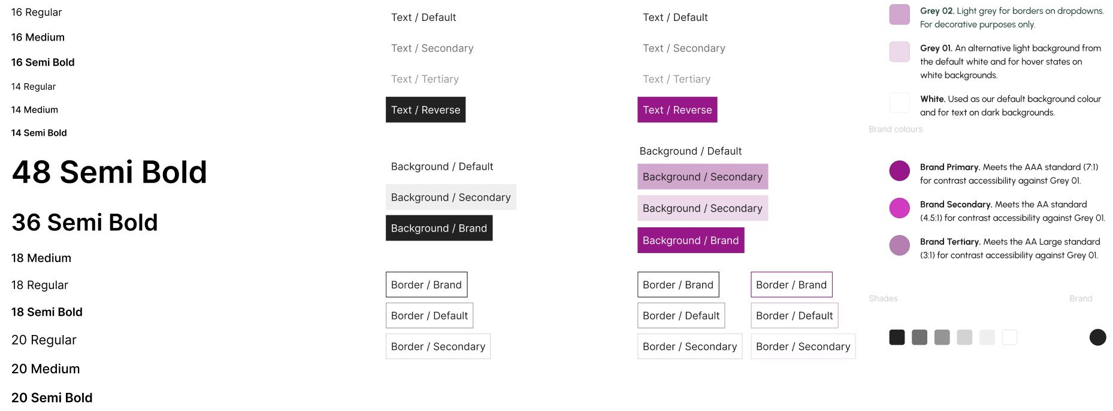Select the Brand Secondary magenta circle swatch

point(899,208)
